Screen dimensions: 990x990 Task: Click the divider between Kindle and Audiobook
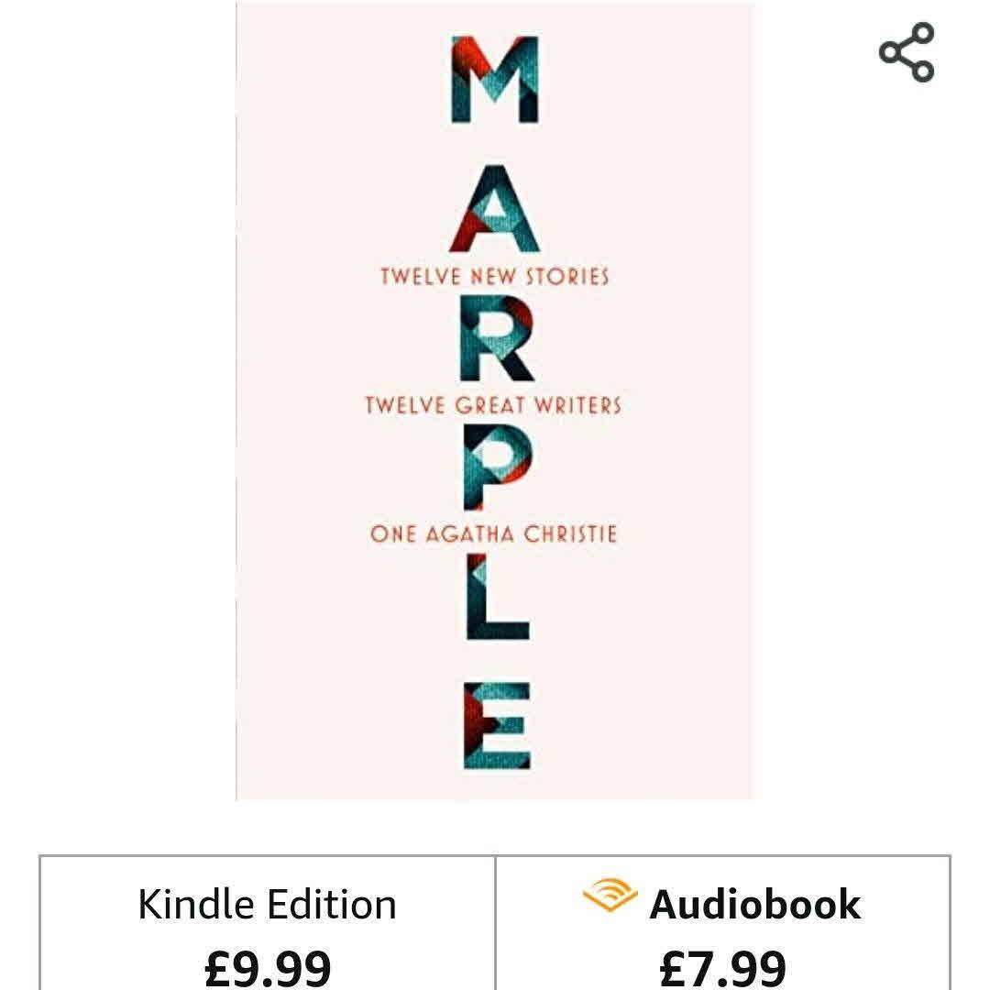point(496,923)
